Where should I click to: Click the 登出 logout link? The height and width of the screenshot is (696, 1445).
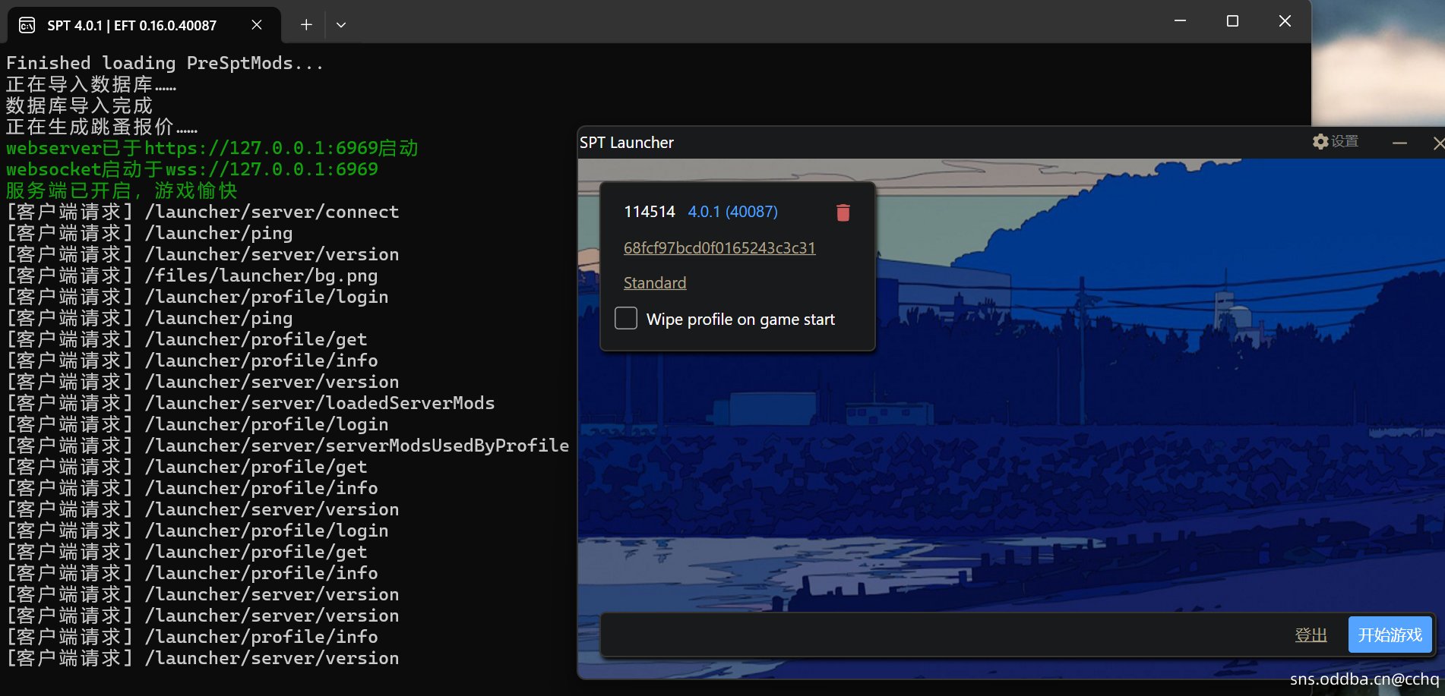[x=1311, y=635]
